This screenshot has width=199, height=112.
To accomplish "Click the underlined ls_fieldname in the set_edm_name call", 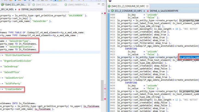I will (x=43, y=109).
